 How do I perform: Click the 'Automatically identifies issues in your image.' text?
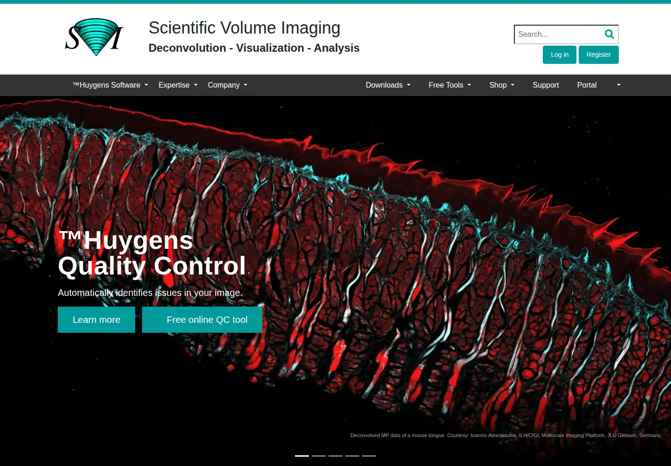(x=150, y=293)
